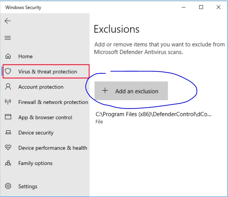Click the Family options people icon
The height and width of the screenshot is (197, 228).
(8, 163)
